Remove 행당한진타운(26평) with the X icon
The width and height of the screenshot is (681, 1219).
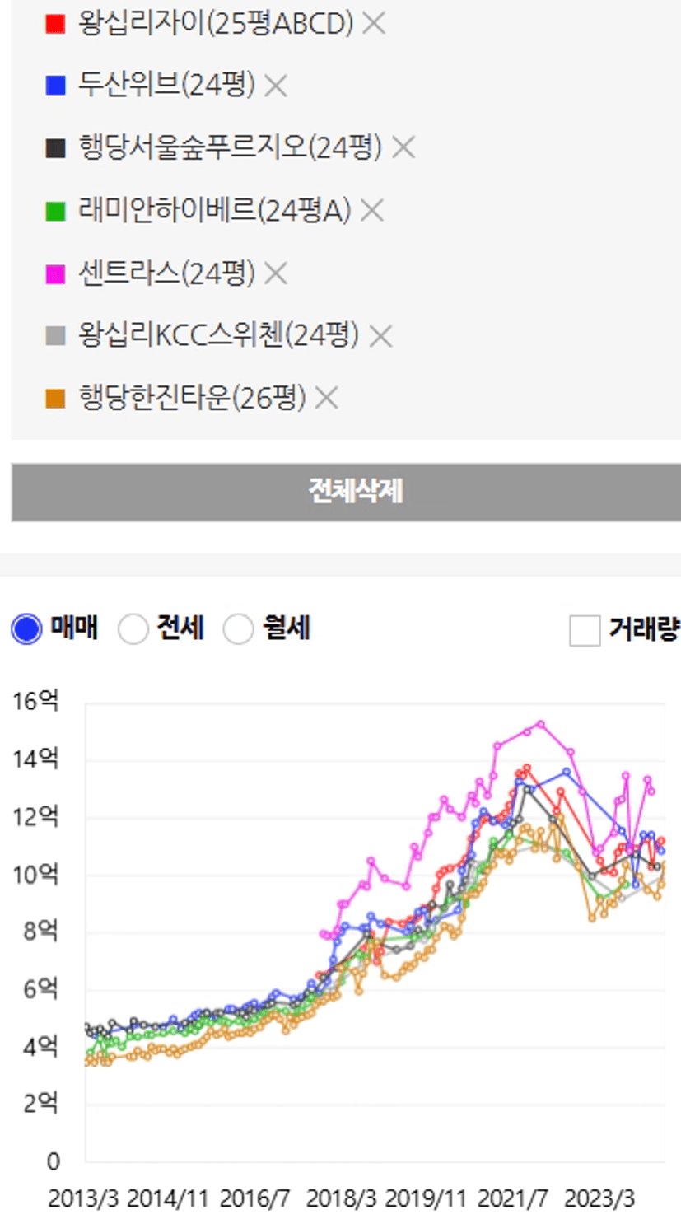point(327,399)
